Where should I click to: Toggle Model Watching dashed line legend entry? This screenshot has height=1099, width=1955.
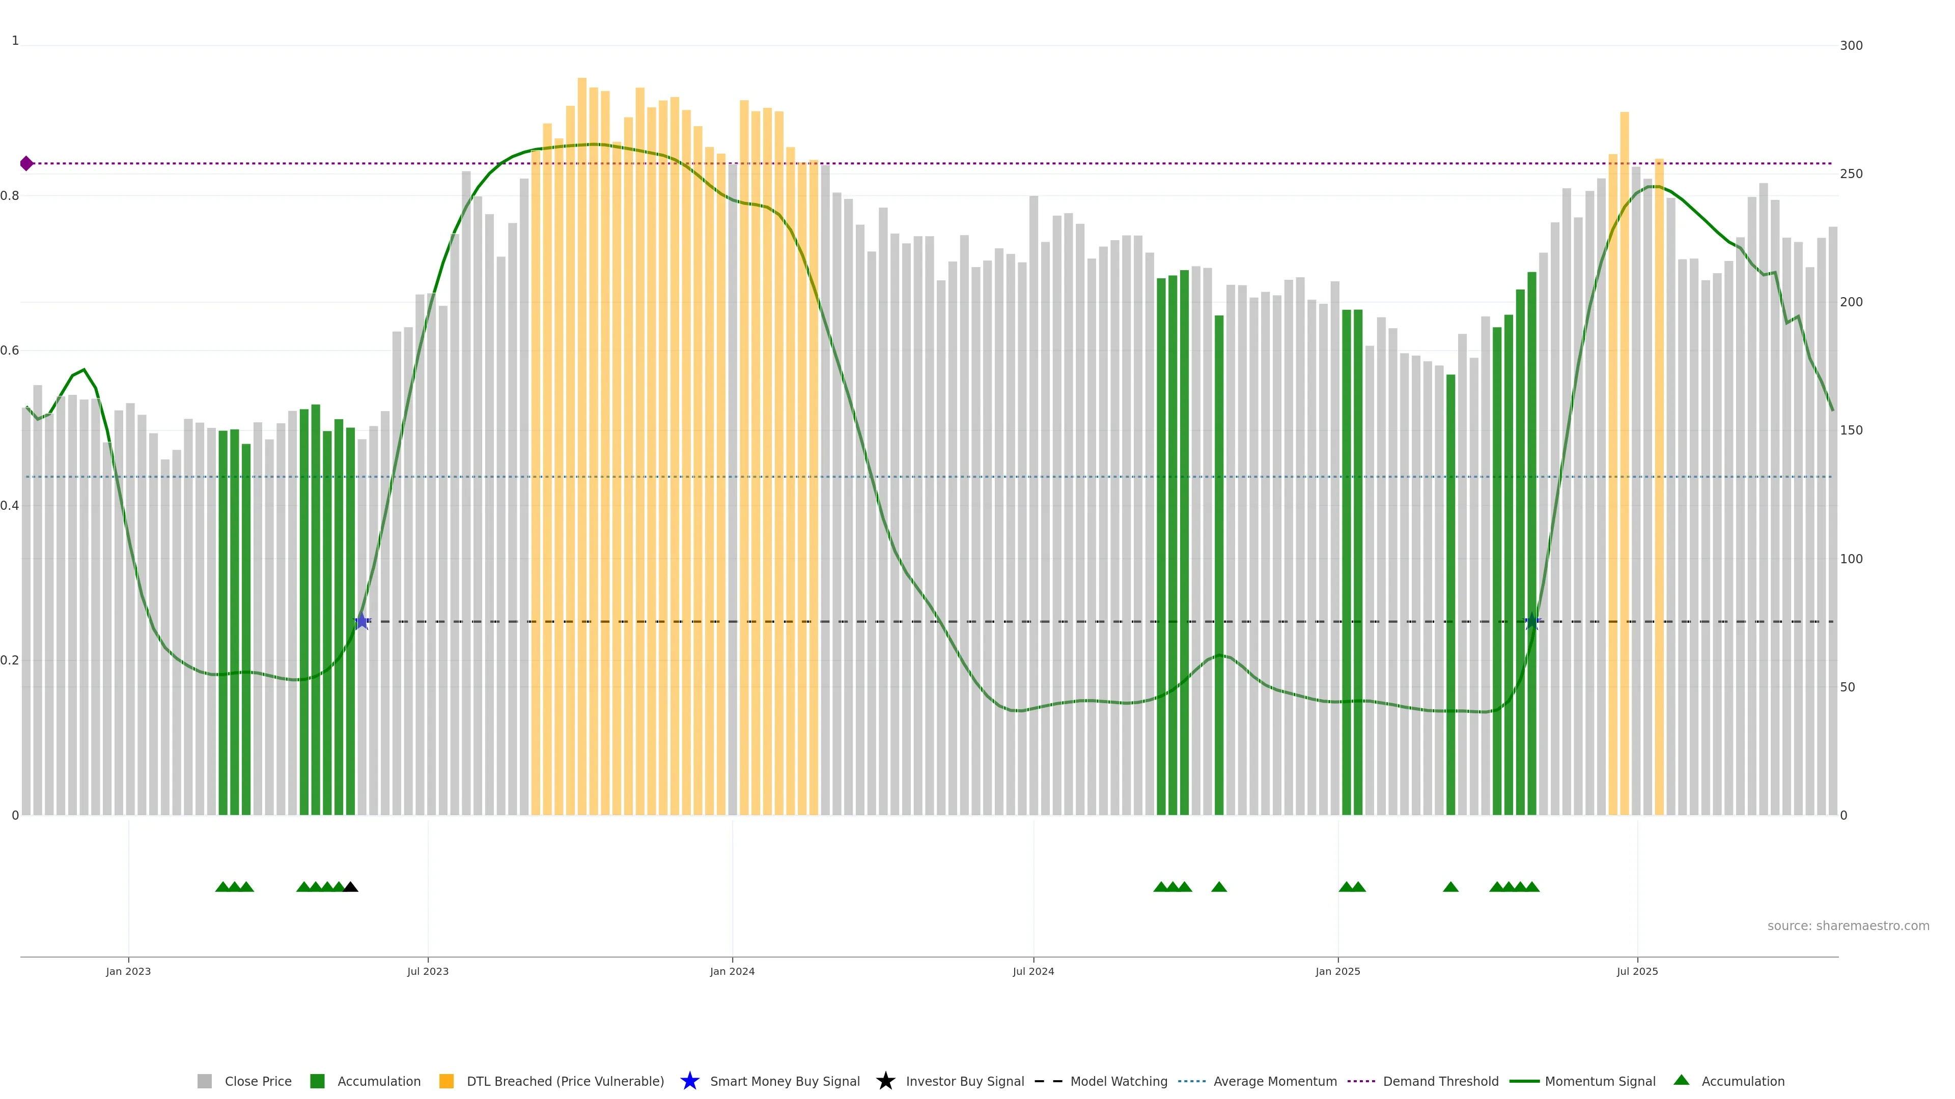[1118, 1081]
